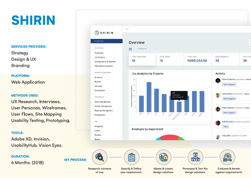Click the Litt tooltip on the bar chart
The width and height of the screenshot is (251, 178).
tap(179, 95)
